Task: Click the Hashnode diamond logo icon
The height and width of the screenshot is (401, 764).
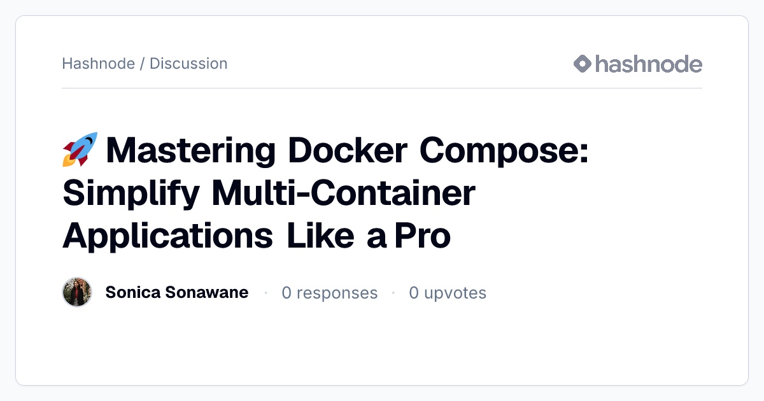Action: [583, 64]
